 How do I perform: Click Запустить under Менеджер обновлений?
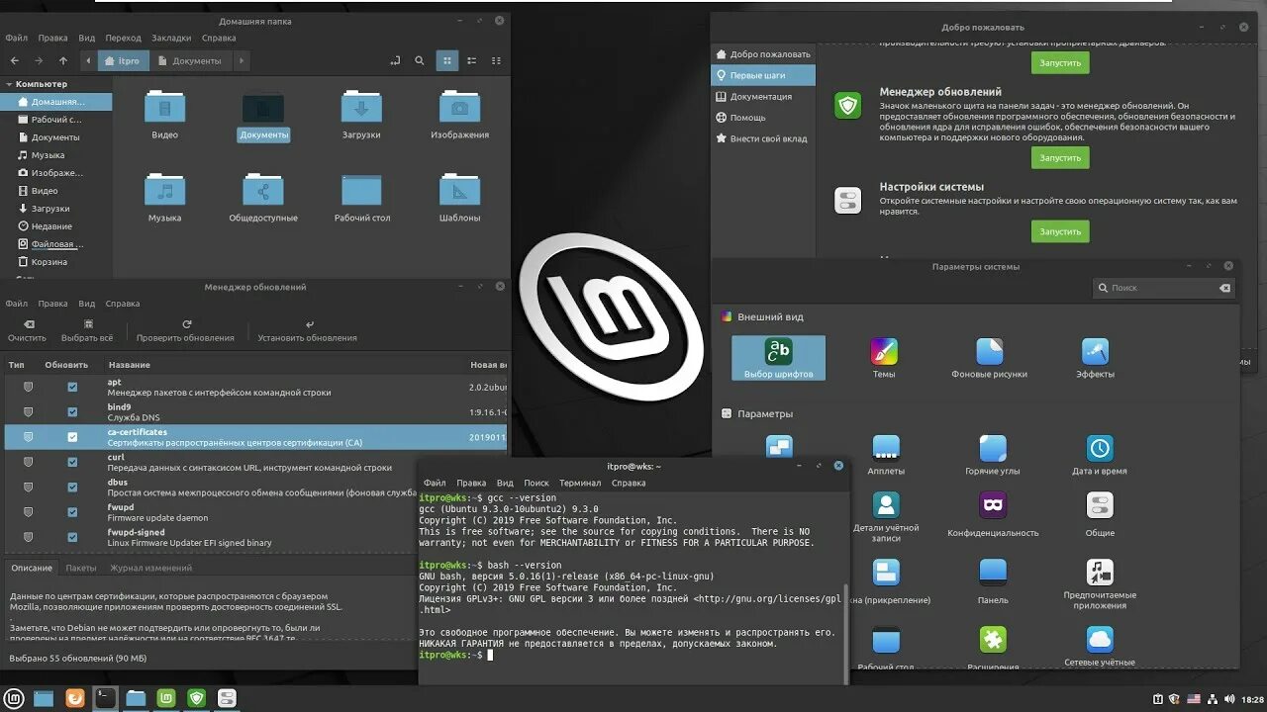[x=1060, y=157]
